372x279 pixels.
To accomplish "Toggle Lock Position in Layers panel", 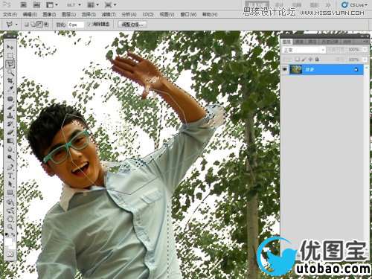I will pyautogui.click(x=310, y=60).
